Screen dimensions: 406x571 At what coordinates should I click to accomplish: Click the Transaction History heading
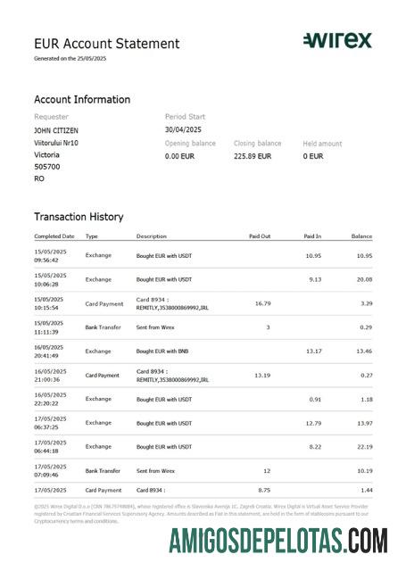[x=79, y=217]
